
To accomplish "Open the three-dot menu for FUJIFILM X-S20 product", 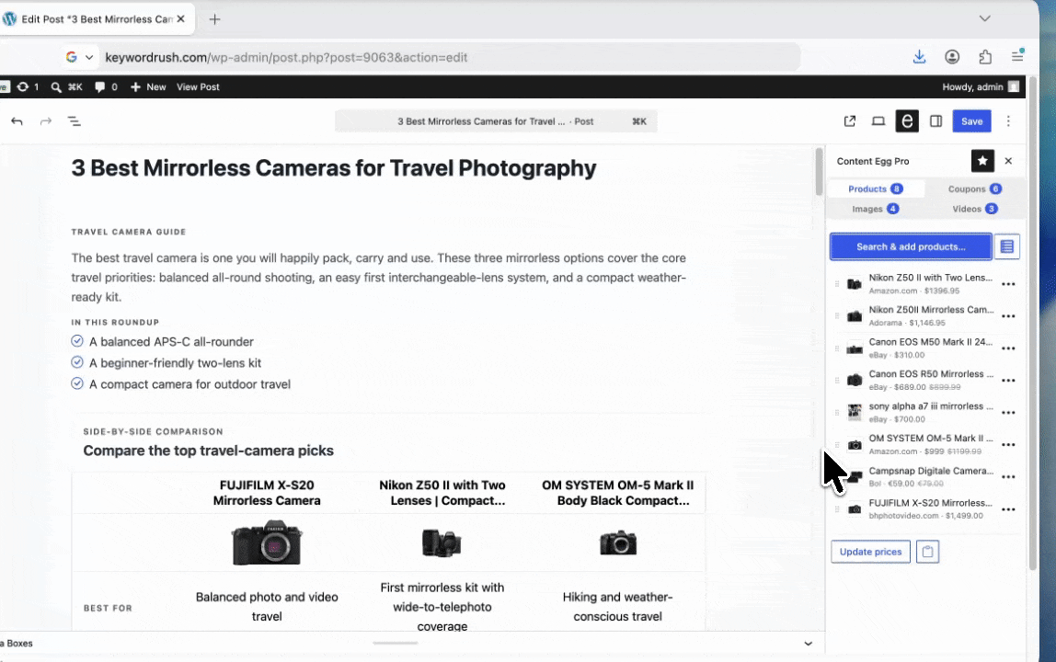I will click(1008, 509).
